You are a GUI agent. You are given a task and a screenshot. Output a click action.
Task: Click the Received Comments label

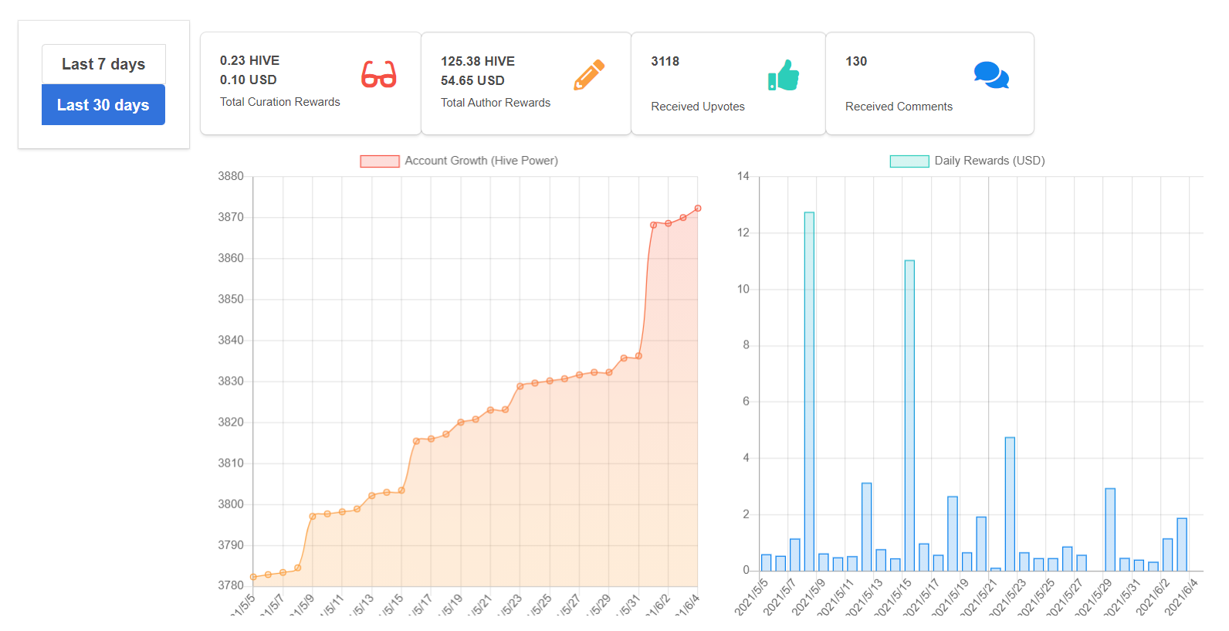pos(899,107)
